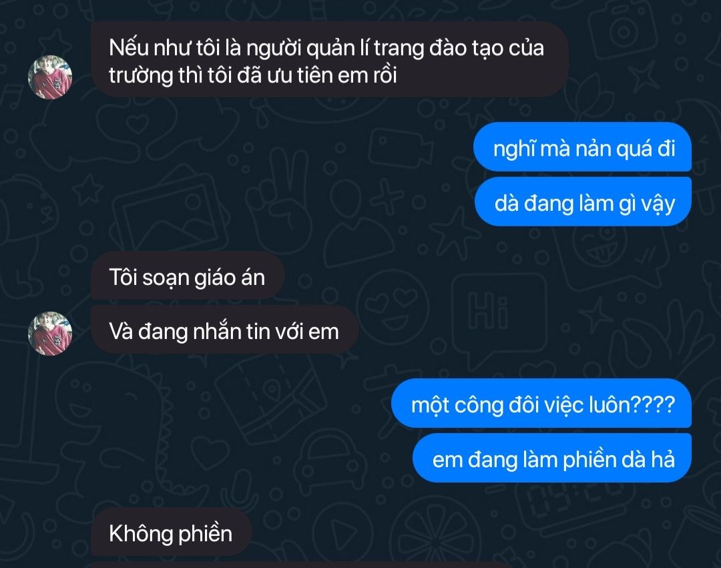Tap the word 'giáo án' in the grey bubble

click(x=230, y=278)
